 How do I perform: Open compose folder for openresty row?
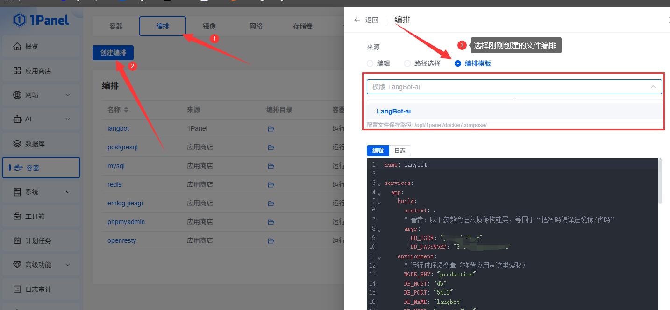point(271,240)
